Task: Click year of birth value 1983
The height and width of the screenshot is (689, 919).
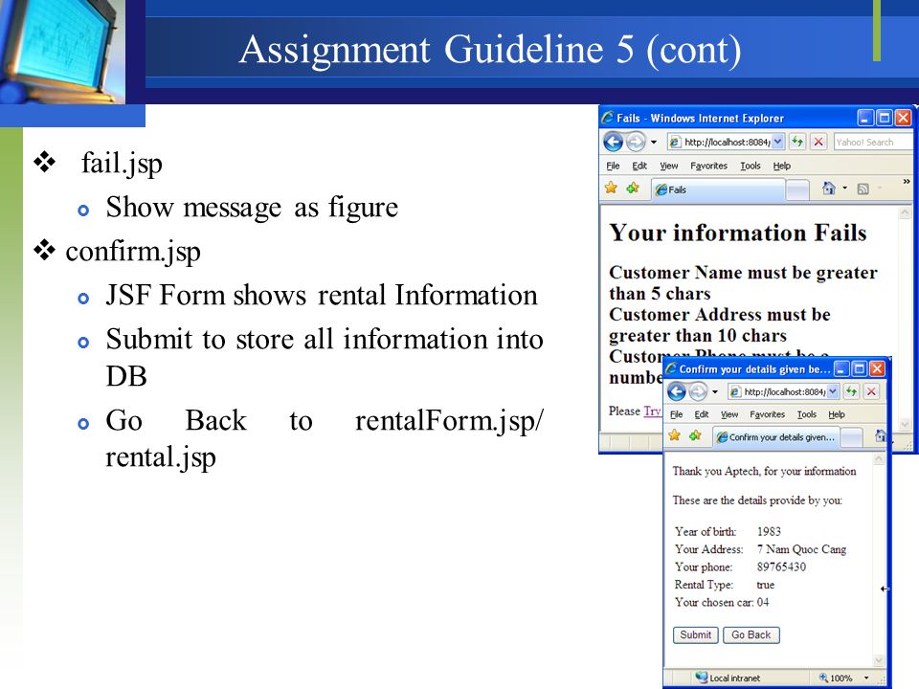Action: coord(769,532)
